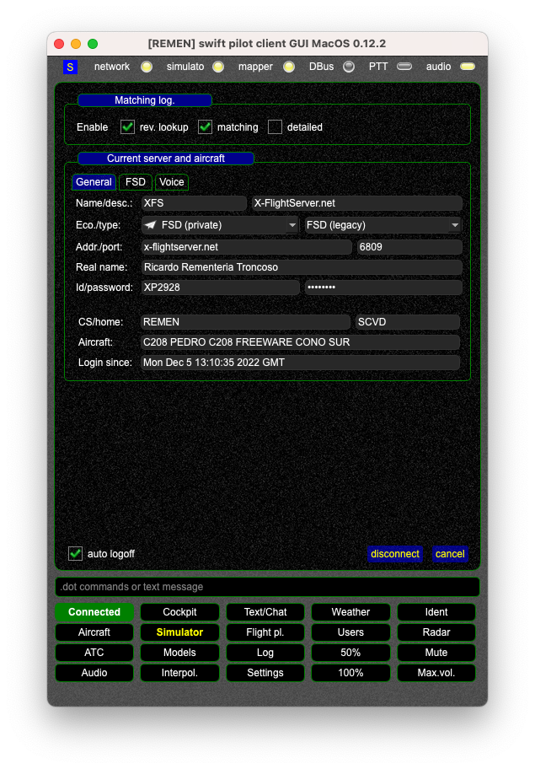Open the Interpol. page
The image size is (535, 769).
179,673
